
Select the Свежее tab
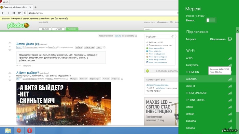(72, 29)
